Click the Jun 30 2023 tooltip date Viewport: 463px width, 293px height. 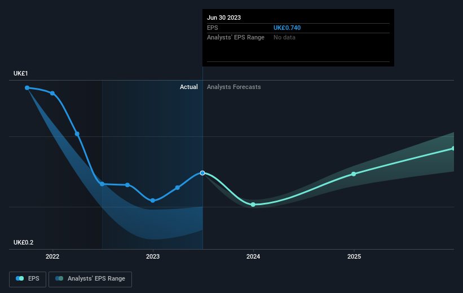[x=224, y=17]
